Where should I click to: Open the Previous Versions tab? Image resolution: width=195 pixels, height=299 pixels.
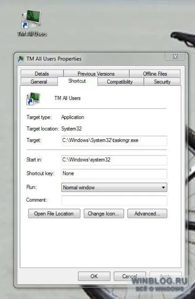click(x=96, y=74)
